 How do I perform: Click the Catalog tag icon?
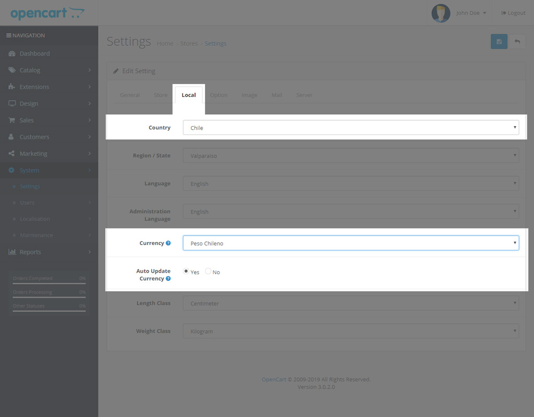[12, 70]
